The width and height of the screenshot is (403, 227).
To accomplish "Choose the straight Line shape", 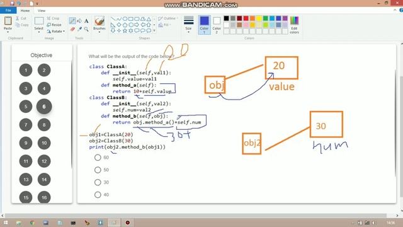I will 113,19.
